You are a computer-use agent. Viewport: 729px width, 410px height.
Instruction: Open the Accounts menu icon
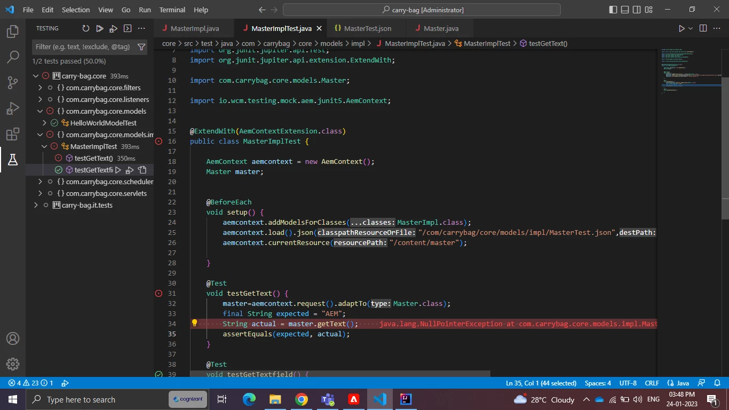click(x=13, y=338)
